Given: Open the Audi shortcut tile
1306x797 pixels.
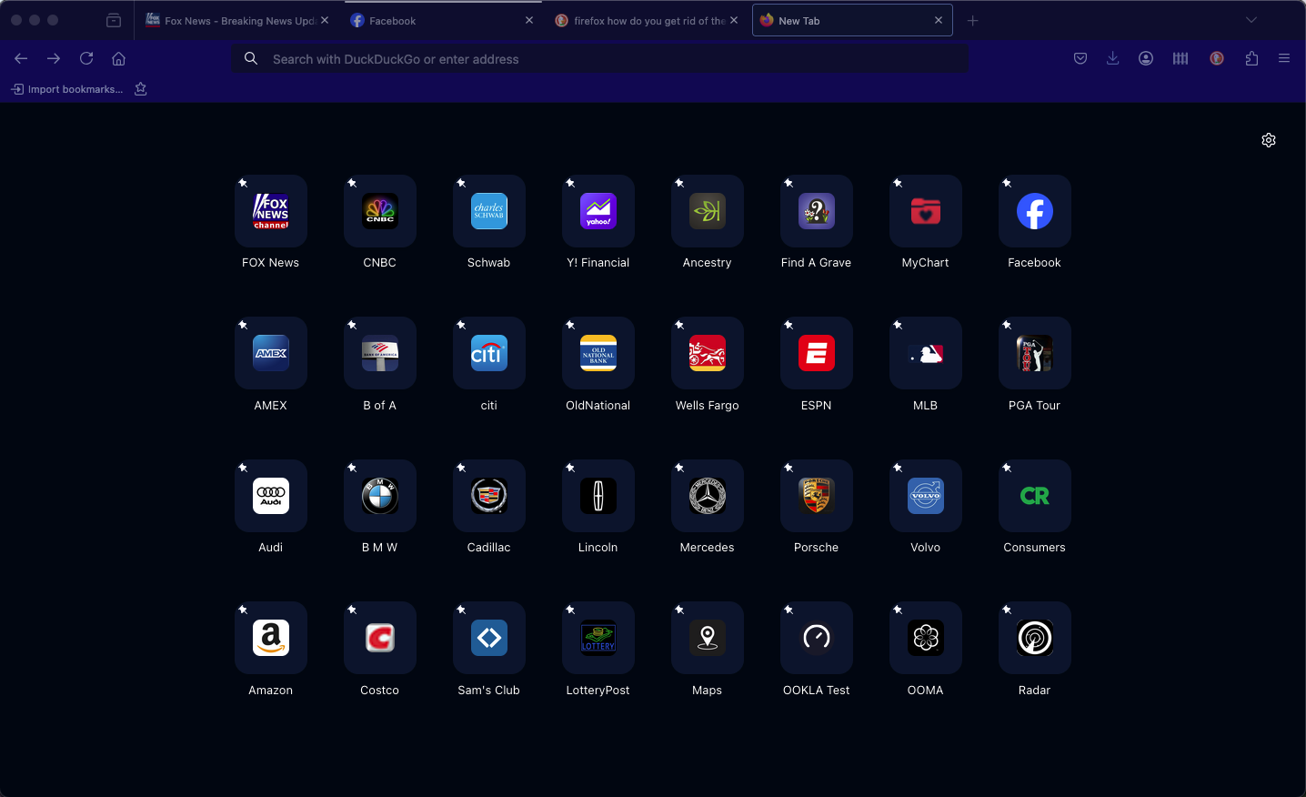Looking at the screenshot, I should pos(271,496).
